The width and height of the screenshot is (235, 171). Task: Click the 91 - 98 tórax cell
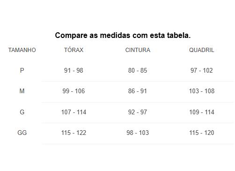click(x=73, y=70)
